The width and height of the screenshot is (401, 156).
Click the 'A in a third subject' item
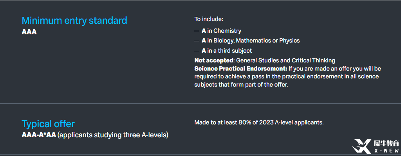[x=227, y=51]
